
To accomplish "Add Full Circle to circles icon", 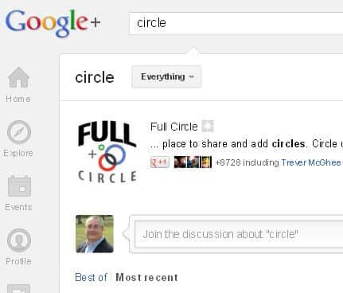I will tap(208, 126).
